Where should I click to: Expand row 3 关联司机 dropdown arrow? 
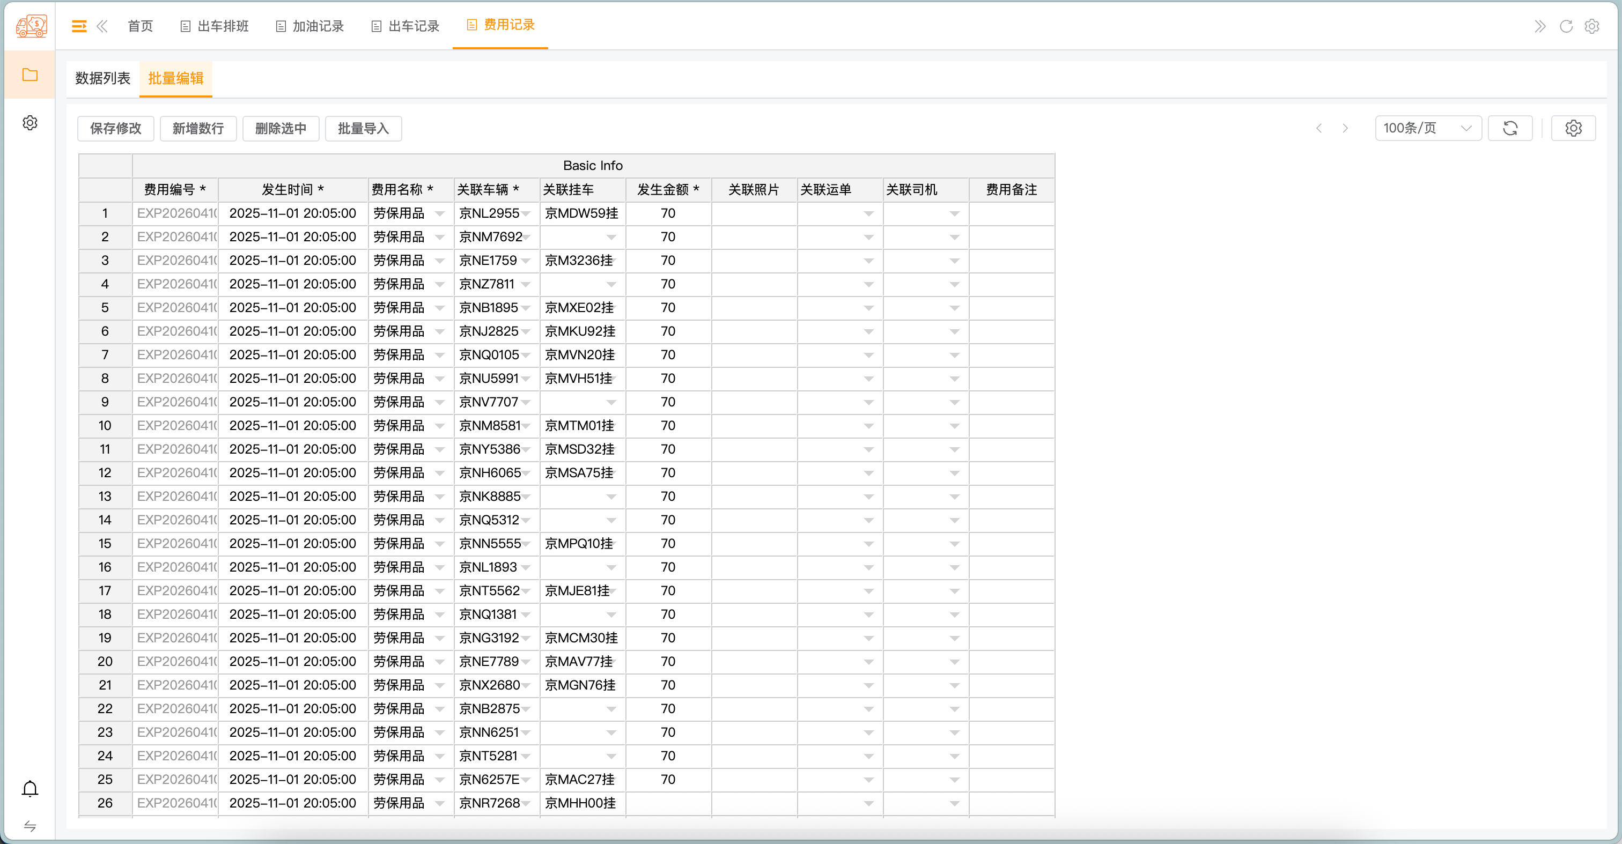(955, 261)
